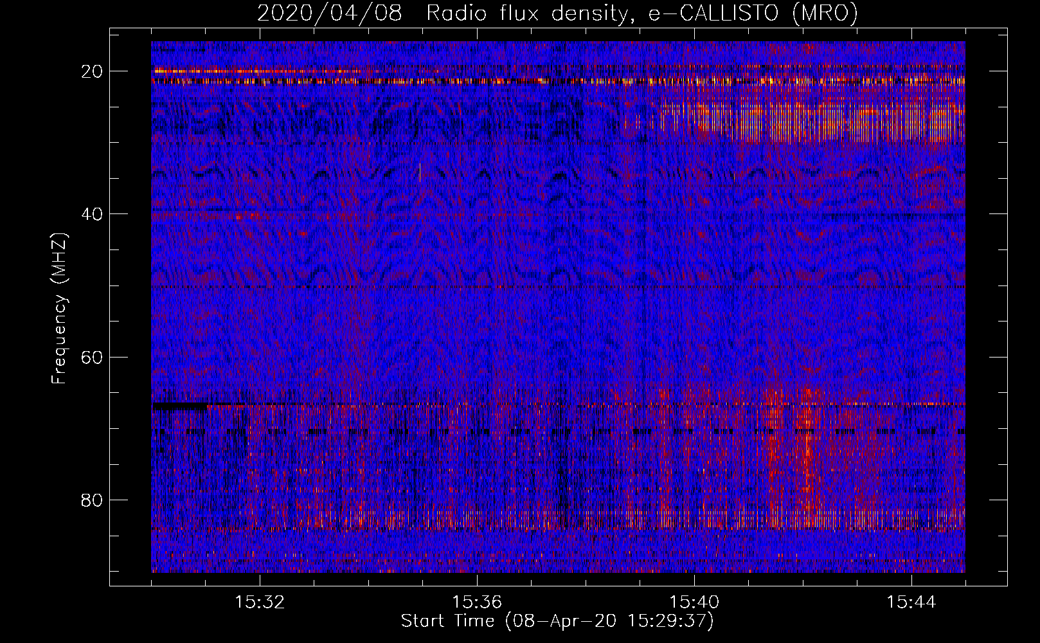
Task: Click the 60 MHz frequency tick label
Action: pyautogui.click(x=93, y=357)
